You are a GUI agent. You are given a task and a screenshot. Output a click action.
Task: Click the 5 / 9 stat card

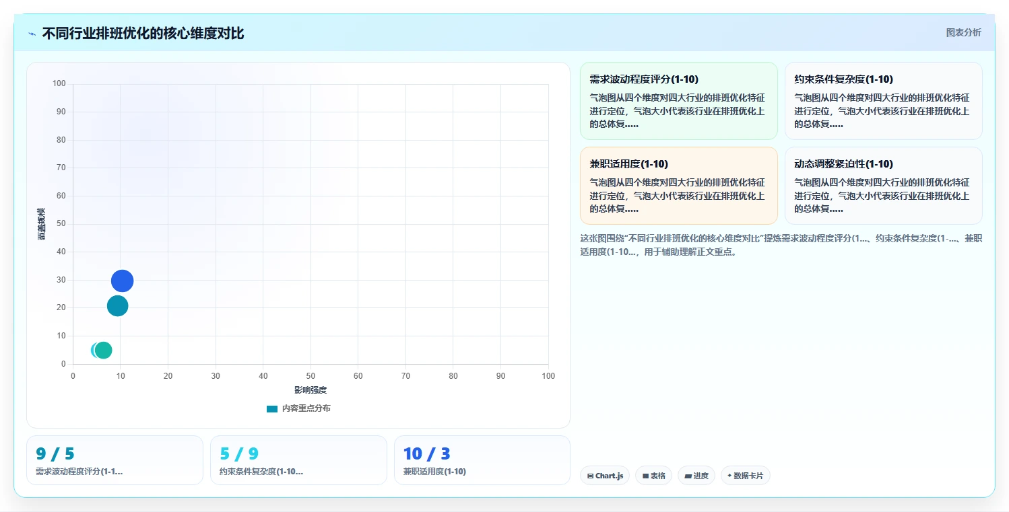point(298,460)
